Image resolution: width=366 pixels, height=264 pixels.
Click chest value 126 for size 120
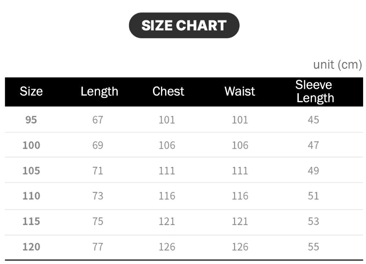coord(167,247)
